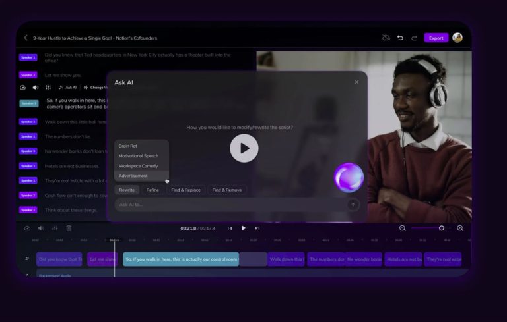Image resolution: width=507 pixels, height=322 pixels.
Task: Toggle volume in the transcript toolbar
Action: (36, 87)
